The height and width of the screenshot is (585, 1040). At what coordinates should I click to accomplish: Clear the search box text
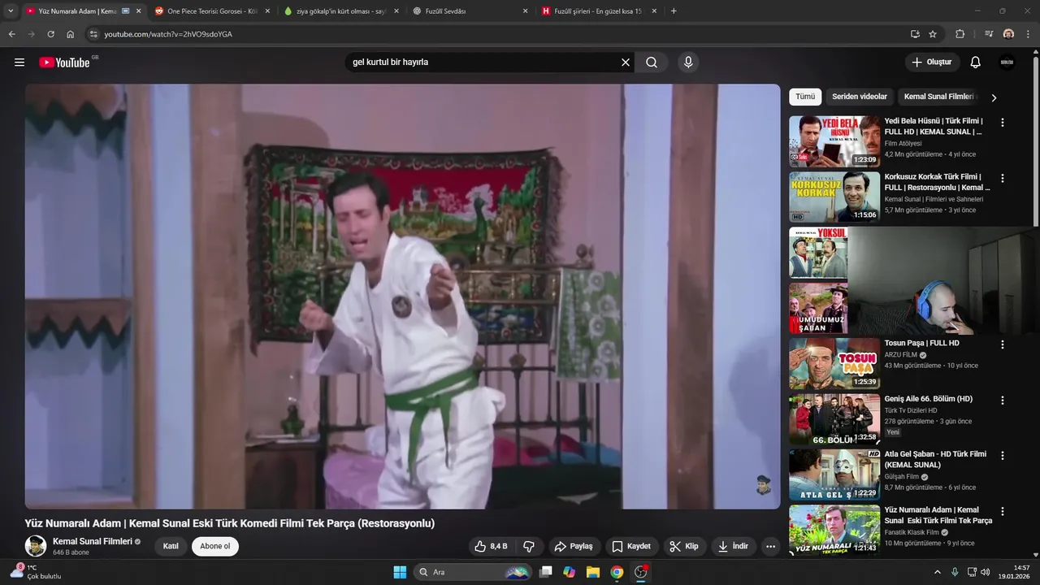pyautogui.click(x=626, y=63)
